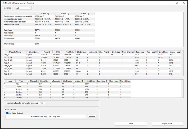The height and width of the screenshot is (129, 188).
Task: Click the Export to File button
Action: coord(167,123)
